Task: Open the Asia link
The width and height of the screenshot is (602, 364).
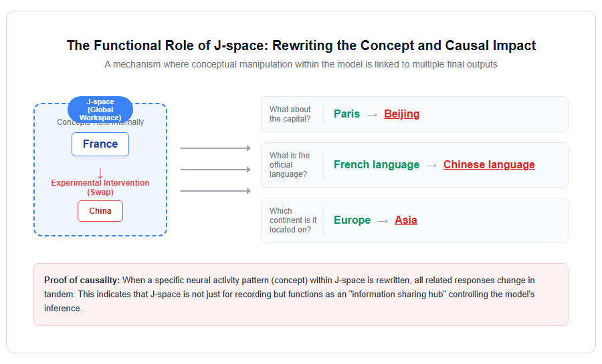Action: click(x=406, y=220)
